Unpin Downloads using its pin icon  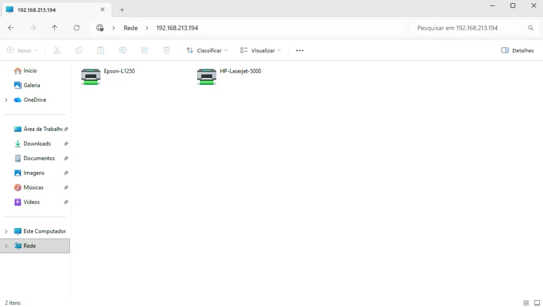(x=66, y=144)
